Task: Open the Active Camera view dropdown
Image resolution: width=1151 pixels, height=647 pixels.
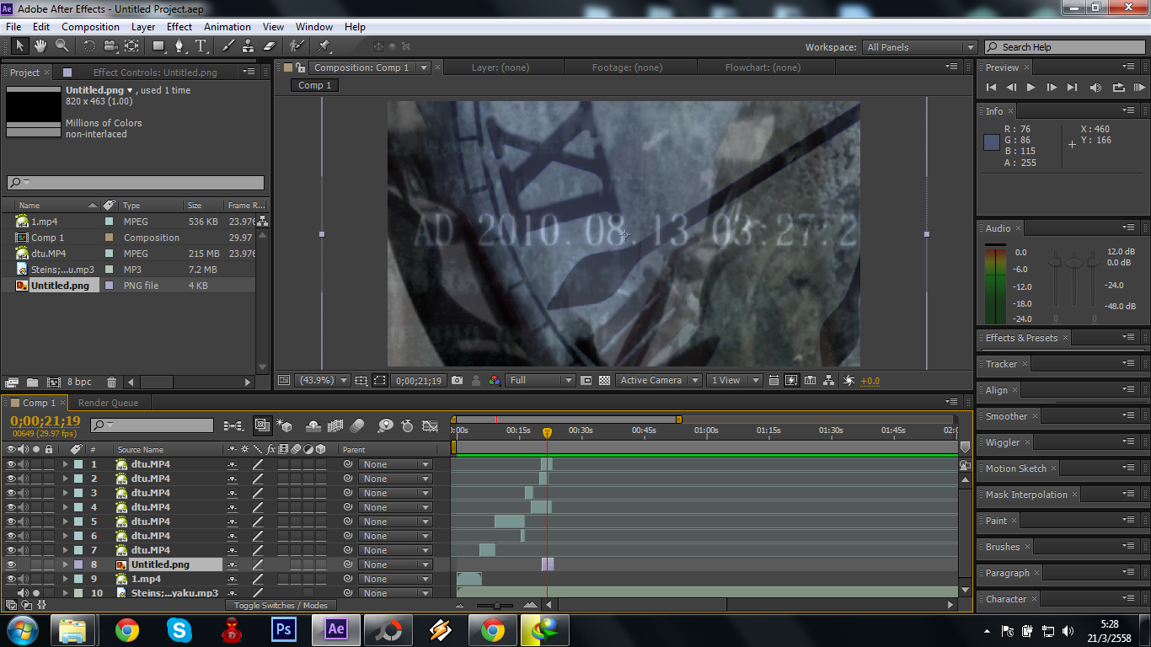Action: point(659,381)
